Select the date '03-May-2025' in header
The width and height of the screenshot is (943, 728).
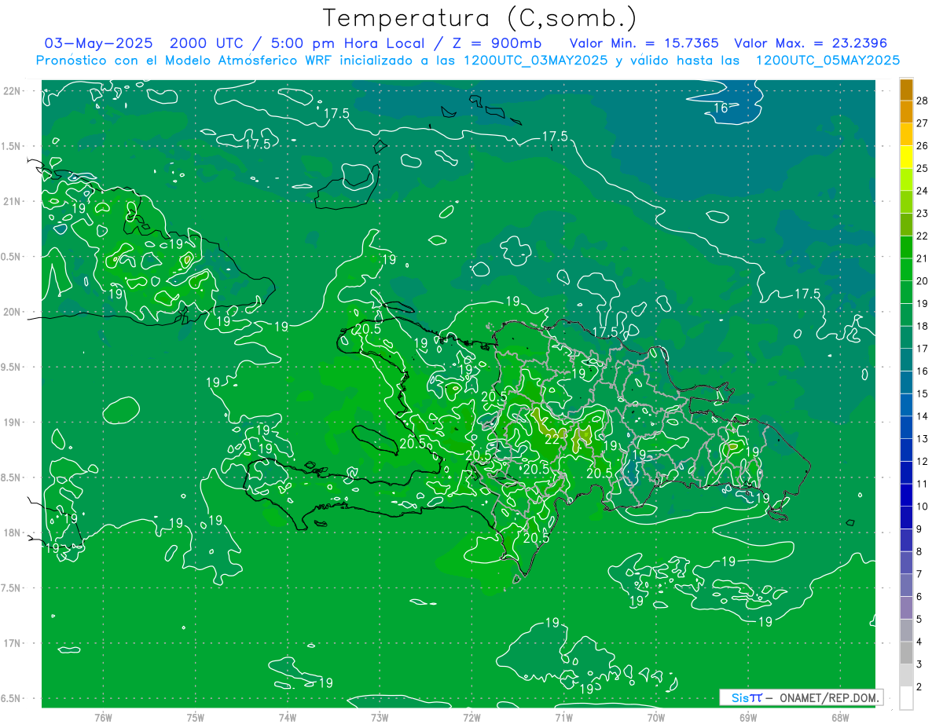98,43
